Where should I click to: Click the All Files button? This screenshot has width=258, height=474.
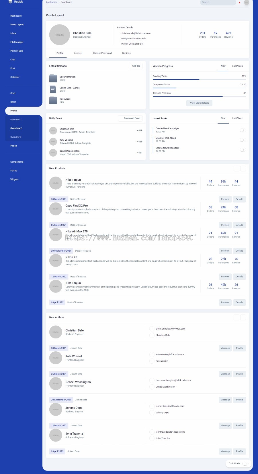point(136,66)
